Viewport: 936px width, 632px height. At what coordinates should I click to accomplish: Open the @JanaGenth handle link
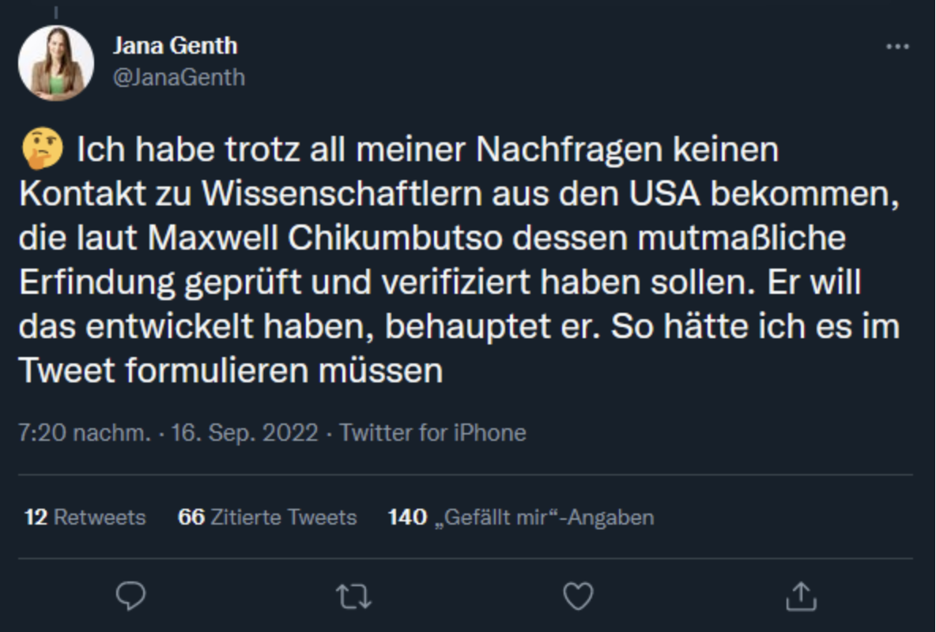179,77
